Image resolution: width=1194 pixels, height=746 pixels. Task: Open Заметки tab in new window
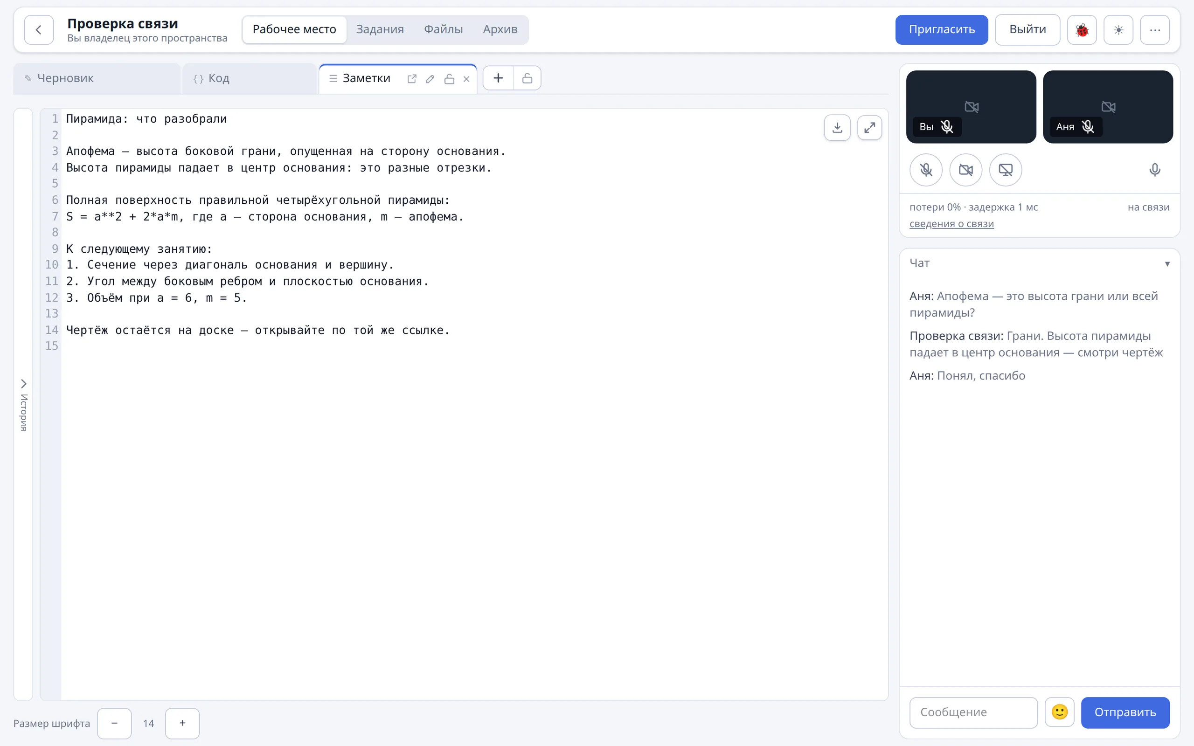click(411, 78)
